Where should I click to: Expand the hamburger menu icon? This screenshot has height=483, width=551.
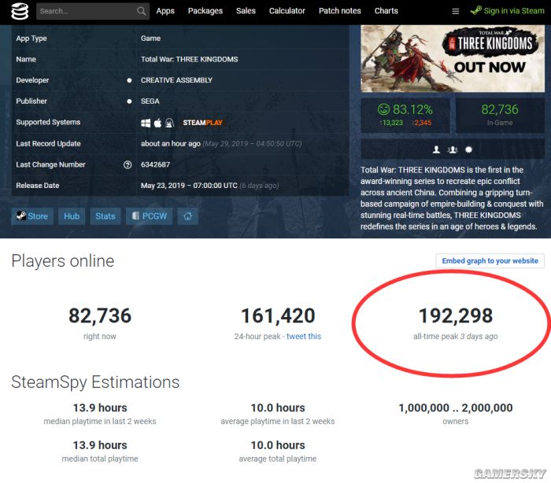(456, 12)
